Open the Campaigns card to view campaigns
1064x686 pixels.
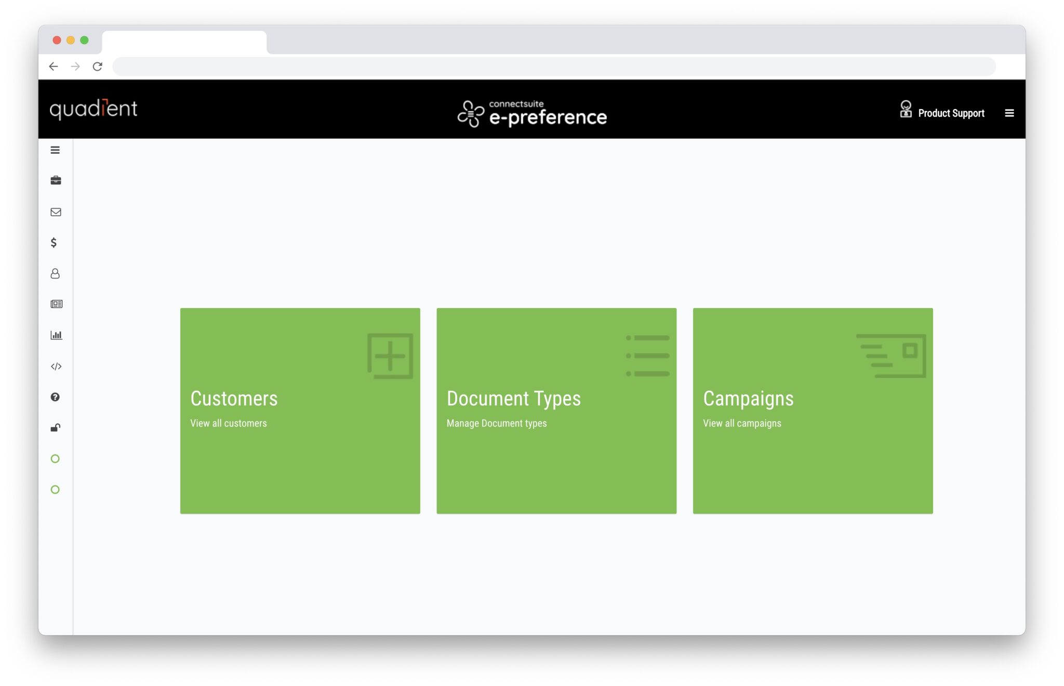[x=813, y=411]
